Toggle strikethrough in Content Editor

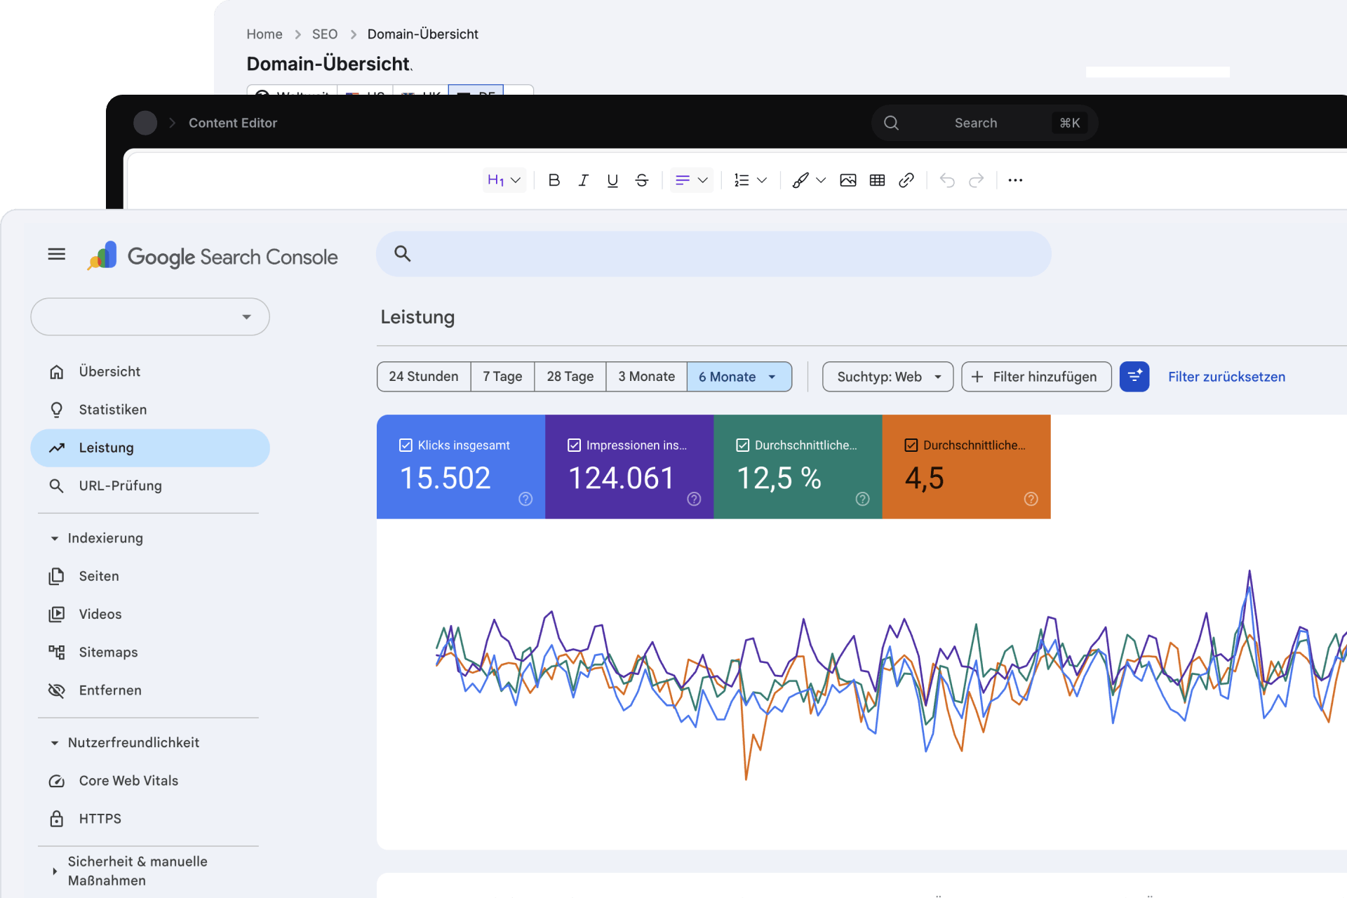[x=642, y=180]
